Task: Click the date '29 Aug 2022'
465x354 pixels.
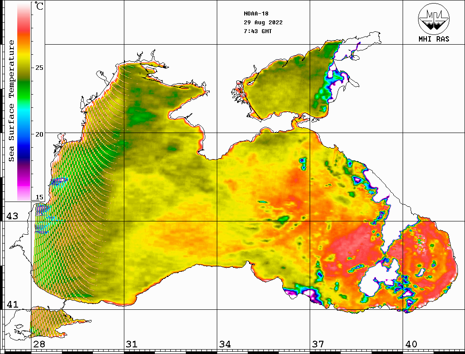Action: pyautogui.click(x=263, y=23)
